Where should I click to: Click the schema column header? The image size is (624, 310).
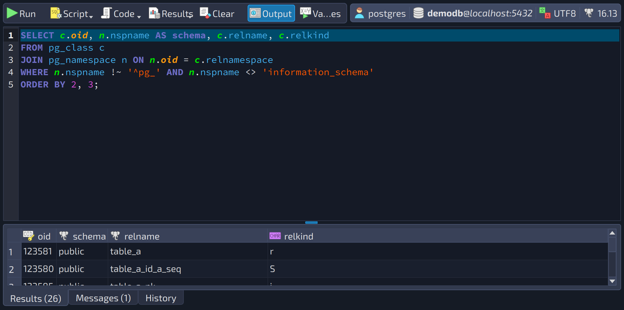click(x=82, y=236)
